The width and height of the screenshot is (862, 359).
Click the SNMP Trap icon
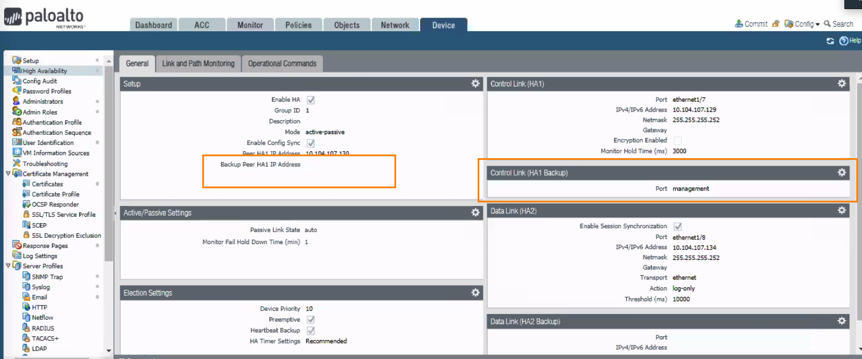(26, 277)
